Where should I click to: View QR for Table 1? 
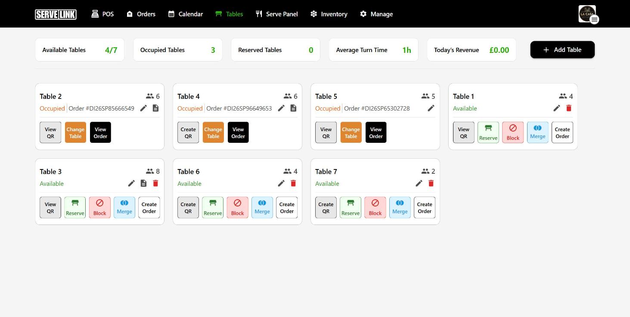coord(464,132)
